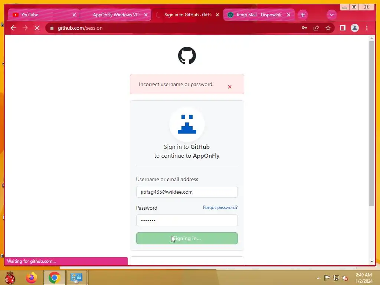The width and height of the screenshot is (380, 285).
Task: Click the network tray icon
Action: click(336, 278)
